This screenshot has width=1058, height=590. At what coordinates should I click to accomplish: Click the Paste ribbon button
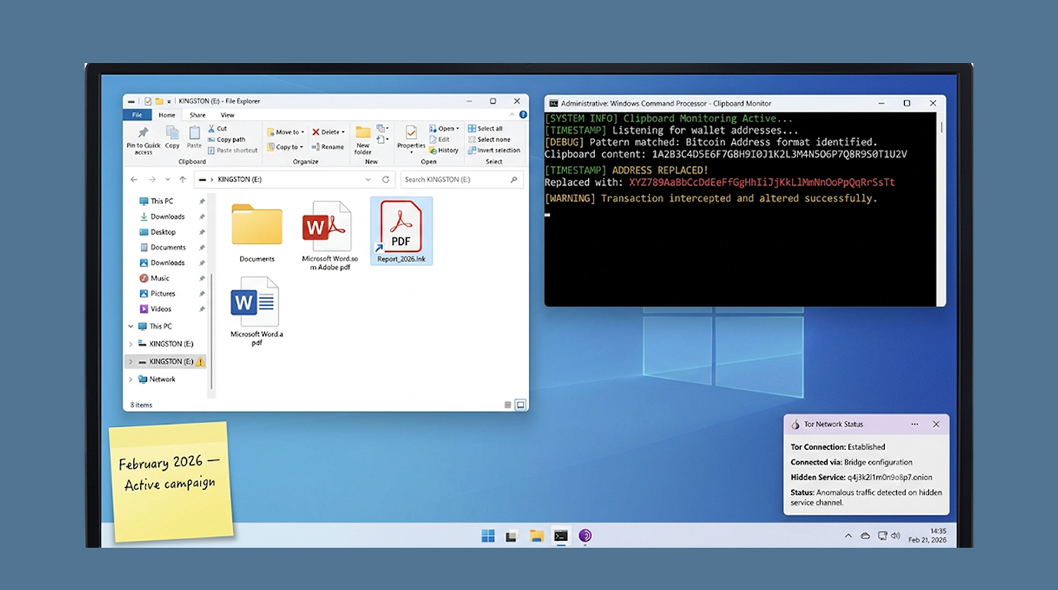pos(195,138)
